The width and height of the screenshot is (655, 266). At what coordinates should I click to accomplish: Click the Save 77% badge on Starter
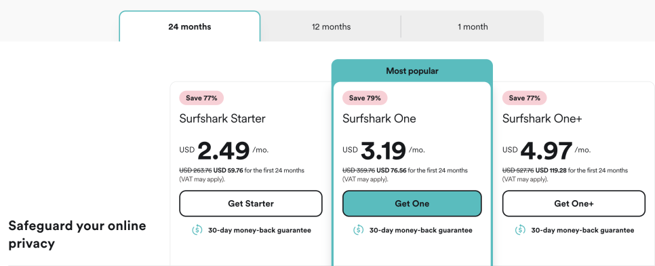[202, 98]
